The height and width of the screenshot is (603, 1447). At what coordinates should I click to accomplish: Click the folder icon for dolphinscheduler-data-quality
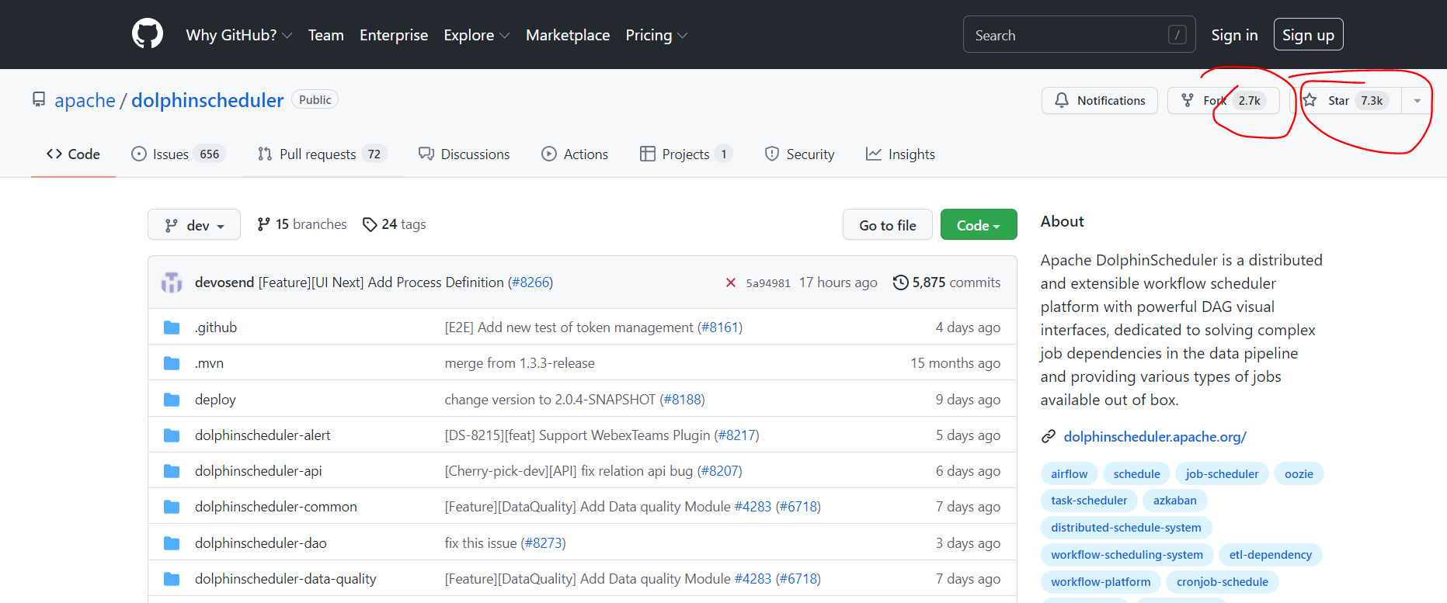(x=172, y=579)
